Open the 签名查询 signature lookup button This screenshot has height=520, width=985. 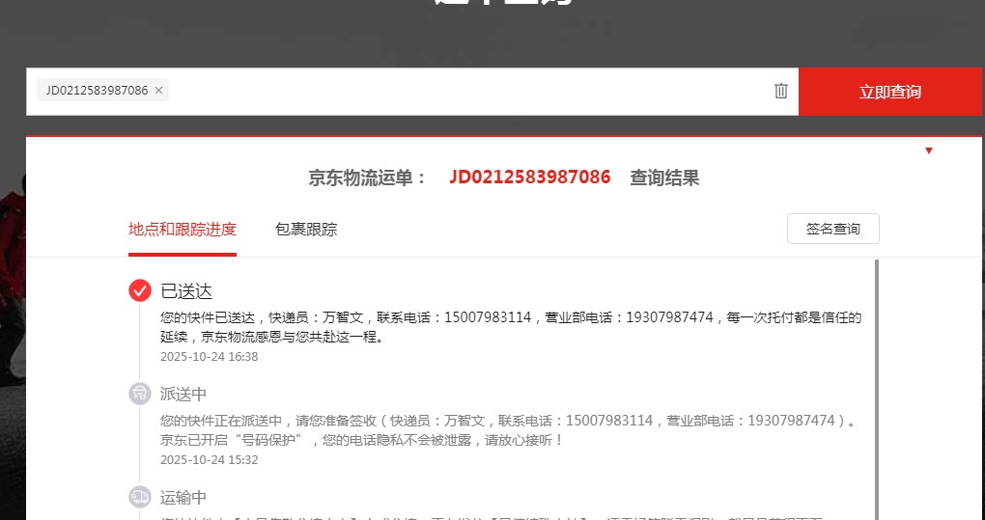point(833,229)
